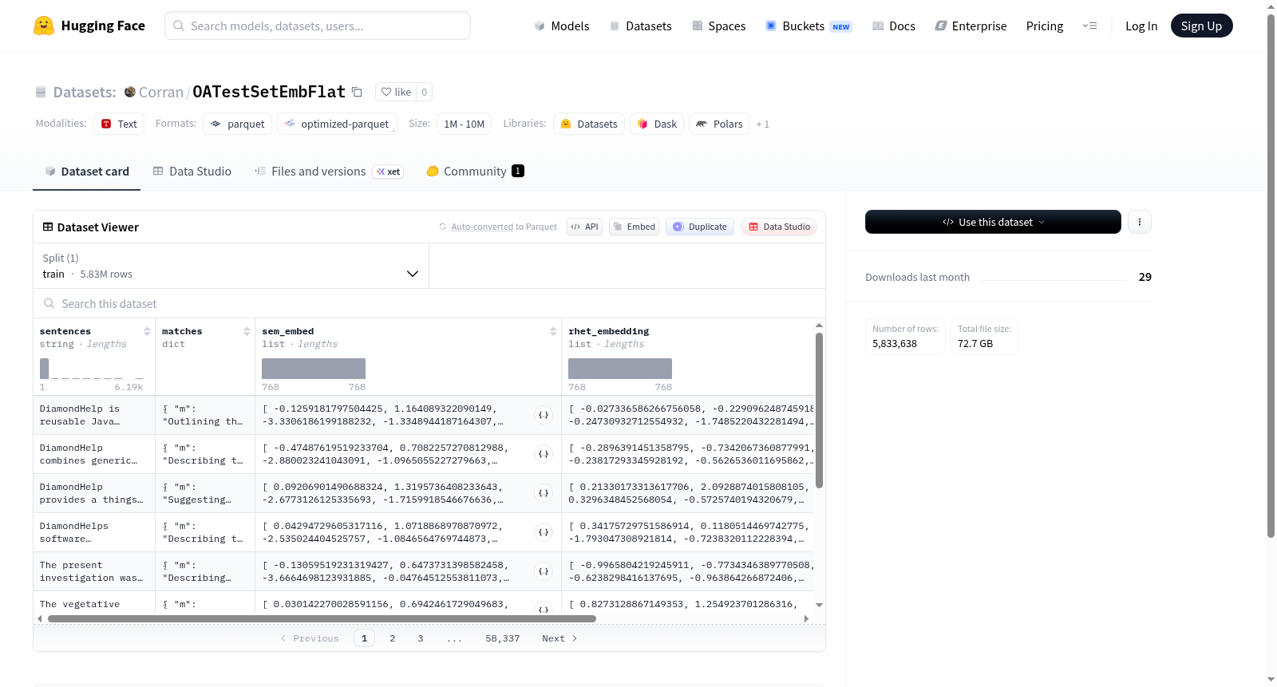Expand JSON viewer in The present investigation row
The image size is (1277, 687).
[x=544, y=571]
